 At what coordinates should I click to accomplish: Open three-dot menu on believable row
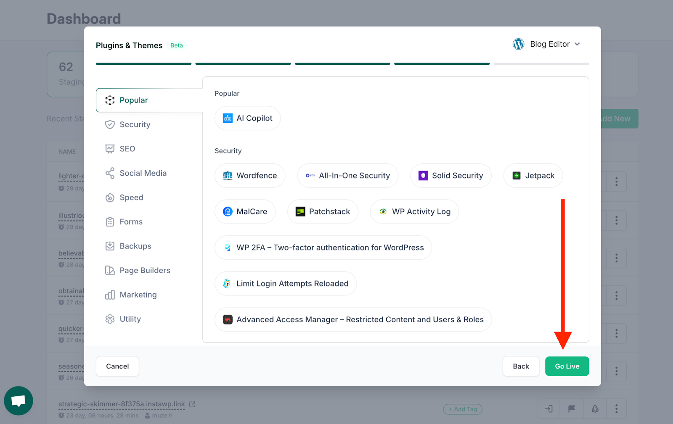(x=617, y=258)
